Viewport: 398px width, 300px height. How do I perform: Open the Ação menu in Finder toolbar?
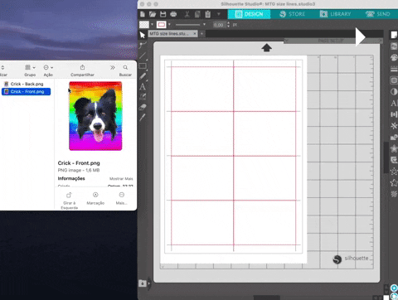pos(48,70)
